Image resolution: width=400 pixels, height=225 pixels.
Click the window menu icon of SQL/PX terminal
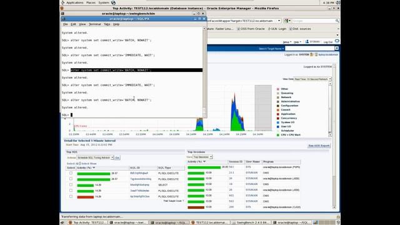pyautogui.click(x=64, y=19)
